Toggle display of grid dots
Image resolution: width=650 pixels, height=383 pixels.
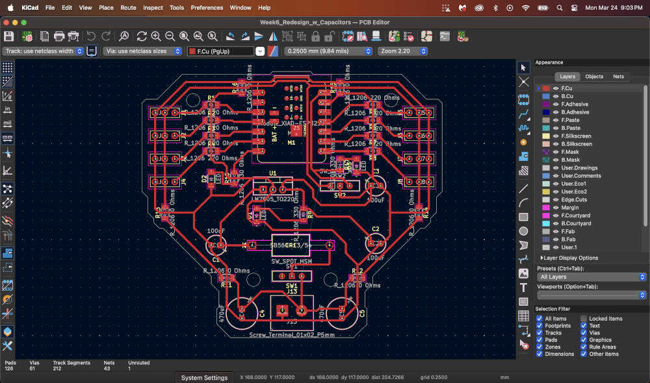(7, 68)
